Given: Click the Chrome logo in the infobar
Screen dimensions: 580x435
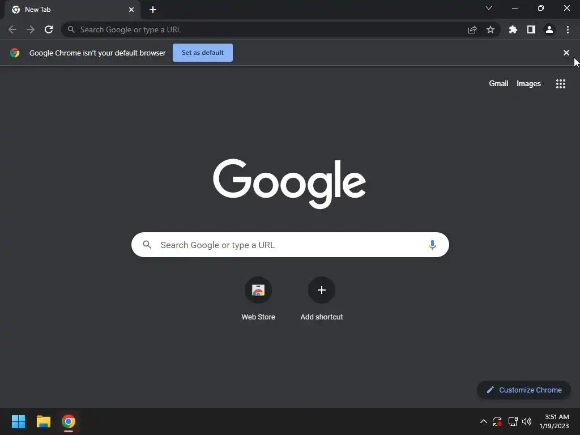Looking at the screenshot, I should (x=15, y=53).
